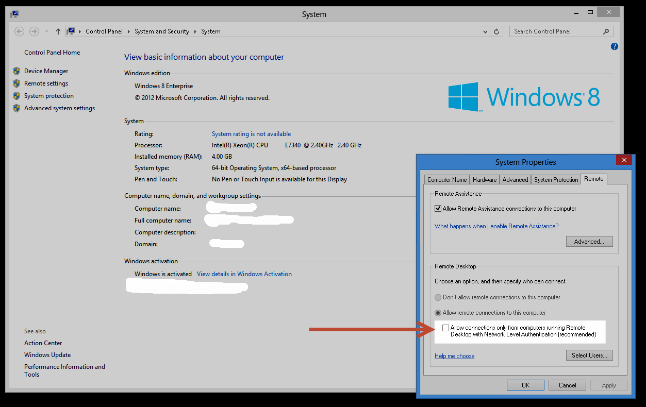This screenshot has height=407, width=646.
Task: Open the Help me choose link
Action: [x=454, y=355]
